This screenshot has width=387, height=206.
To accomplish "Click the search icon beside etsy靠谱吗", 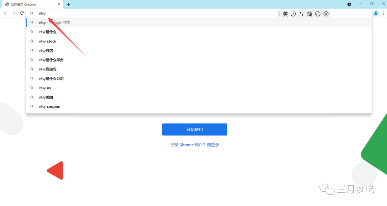I will (32, 69).
